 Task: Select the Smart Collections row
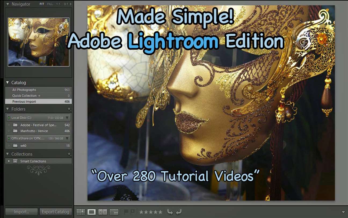[38, 161]
